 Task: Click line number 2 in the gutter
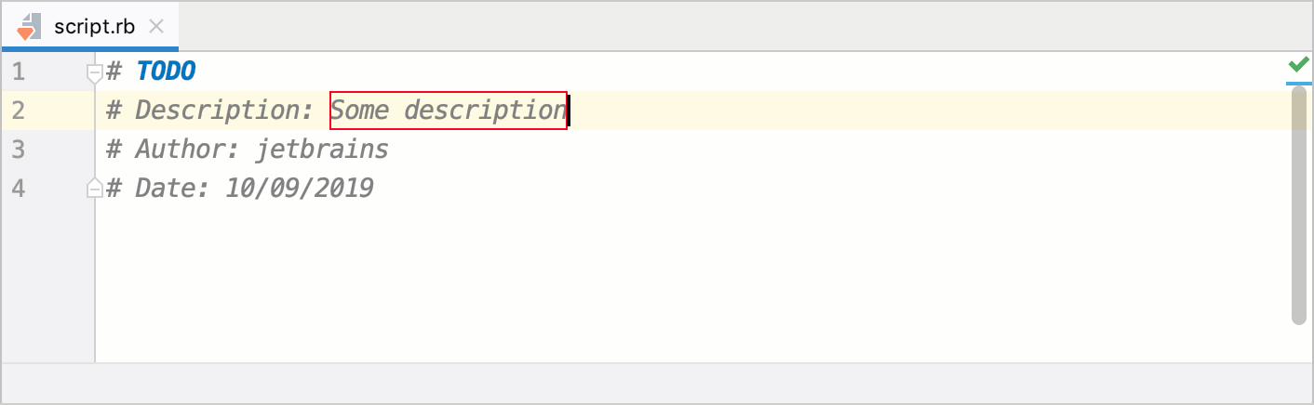point(19,111)
